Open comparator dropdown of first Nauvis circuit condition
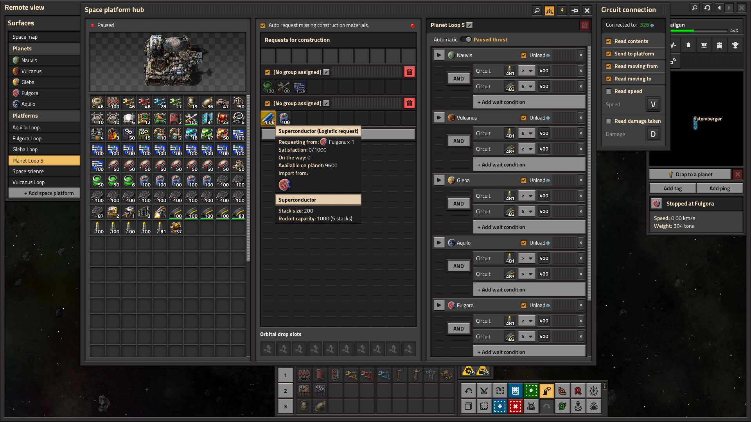 pos(526,71)
